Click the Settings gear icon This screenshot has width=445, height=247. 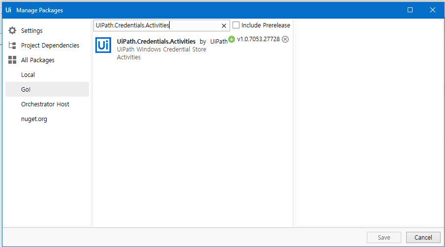pyautogui.click(x=12, y=30)
